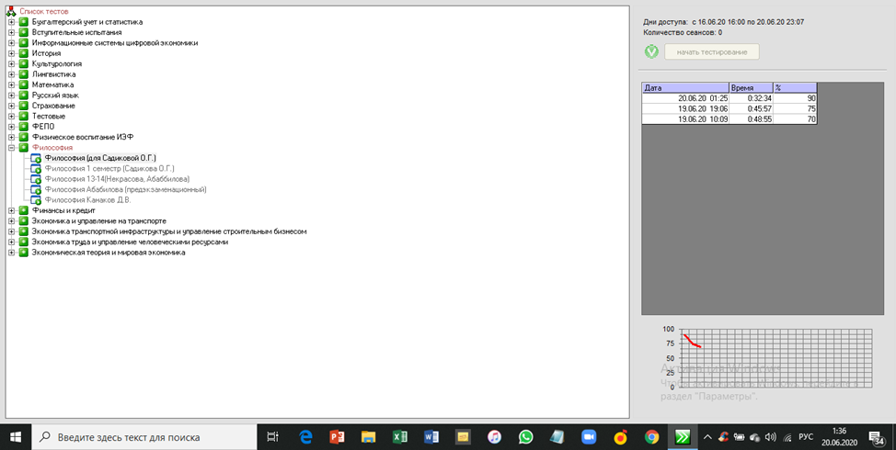Click the Время column header

752,88
